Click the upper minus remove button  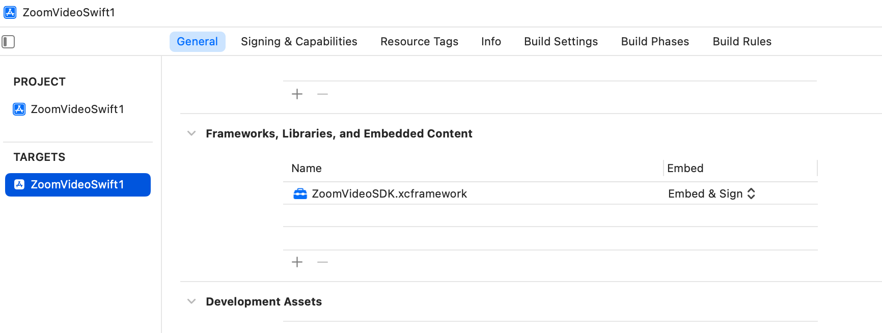click(x=322, y=94)
